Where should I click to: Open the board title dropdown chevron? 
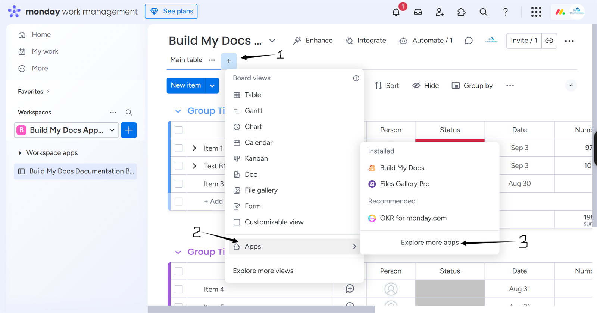tap(272, 41)
